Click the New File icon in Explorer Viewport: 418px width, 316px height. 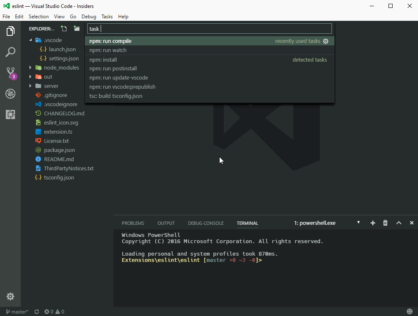point(64,28)
